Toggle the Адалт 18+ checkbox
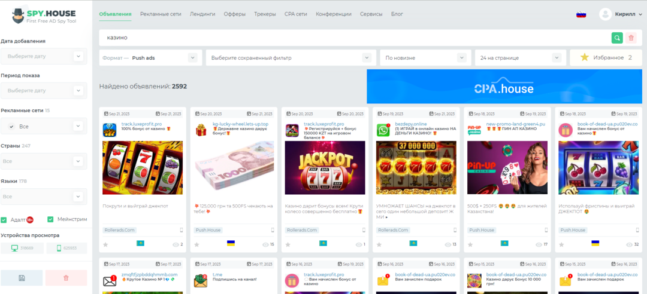Image resolution: width=647 pixels, height=294 pixels. [x=4, y=220]
